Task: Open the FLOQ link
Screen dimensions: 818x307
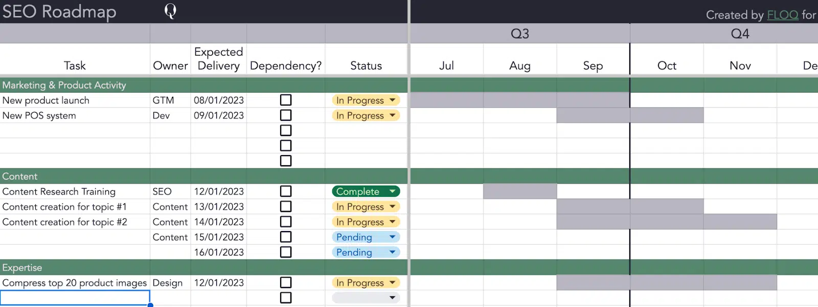Action: pos(782,15)
